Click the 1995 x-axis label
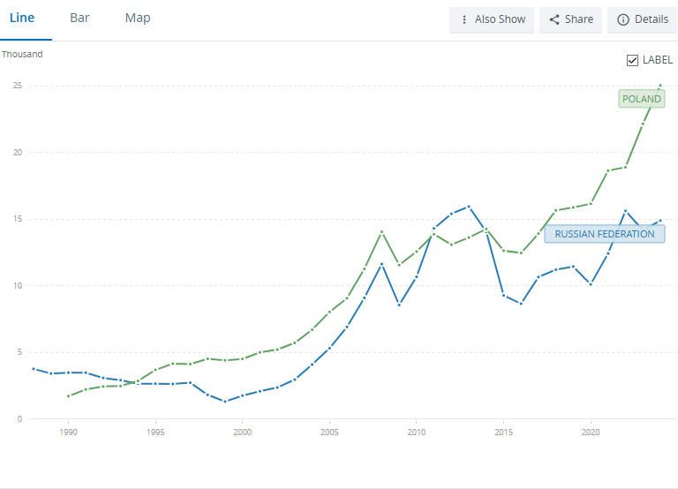Viewport: 678px width, 489px height. tap(155, 432)
